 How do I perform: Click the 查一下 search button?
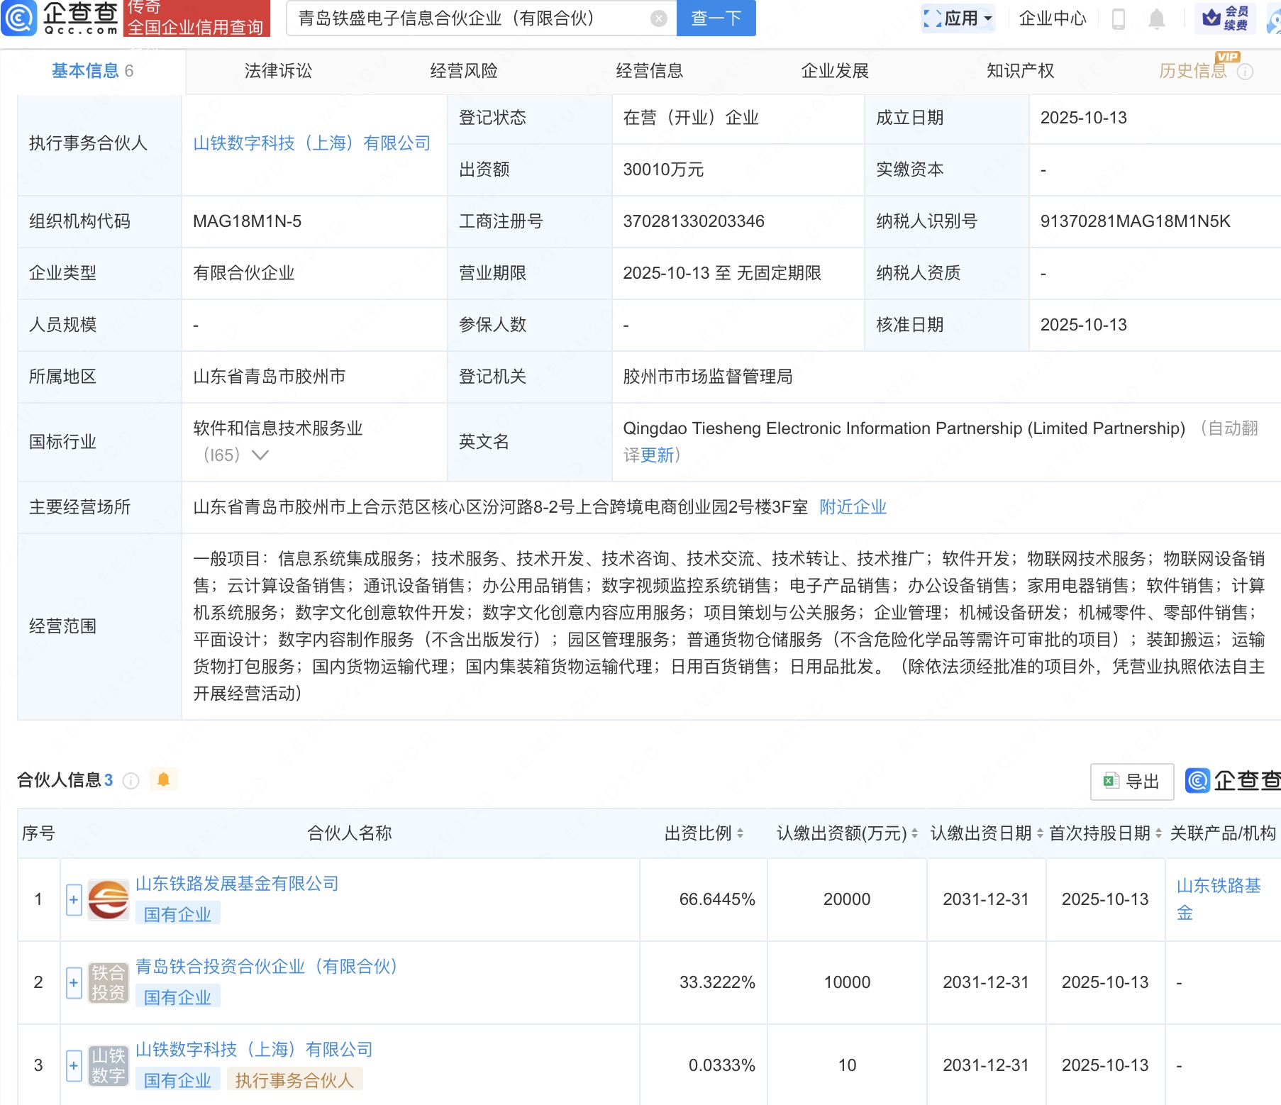(x=716, y=18)
